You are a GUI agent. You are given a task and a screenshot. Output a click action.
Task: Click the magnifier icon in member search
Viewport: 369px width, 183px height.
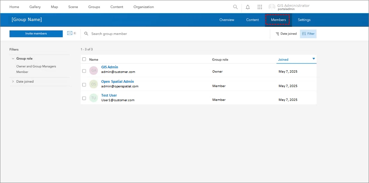pos(86,34)
